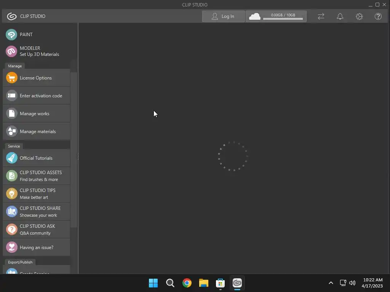Open settings gear icon in header
The image size is (390, 292).
point(359,16)
